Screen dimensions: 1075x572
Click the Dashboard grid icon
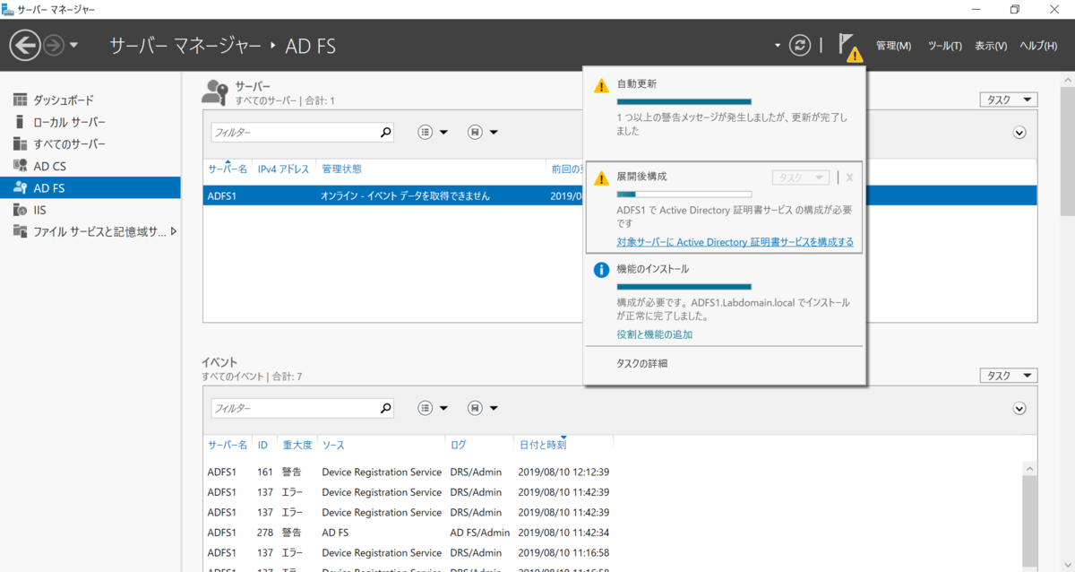pos(20,100)
